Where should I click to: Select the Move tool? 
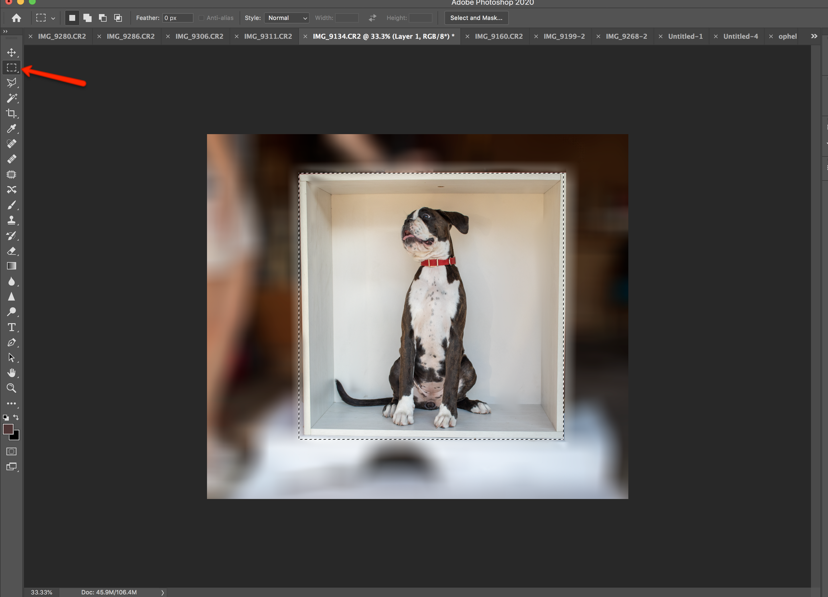11,52
